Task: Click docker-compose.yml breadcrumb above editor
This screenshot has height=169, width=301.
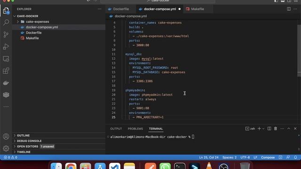Action: coord(131,16)
